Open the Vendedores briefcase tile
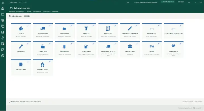204x111 pixels. pyautogui.click(x=130, y=49)
